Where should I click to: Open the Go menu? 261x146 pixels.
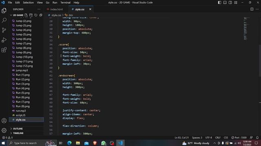point(48,2)
